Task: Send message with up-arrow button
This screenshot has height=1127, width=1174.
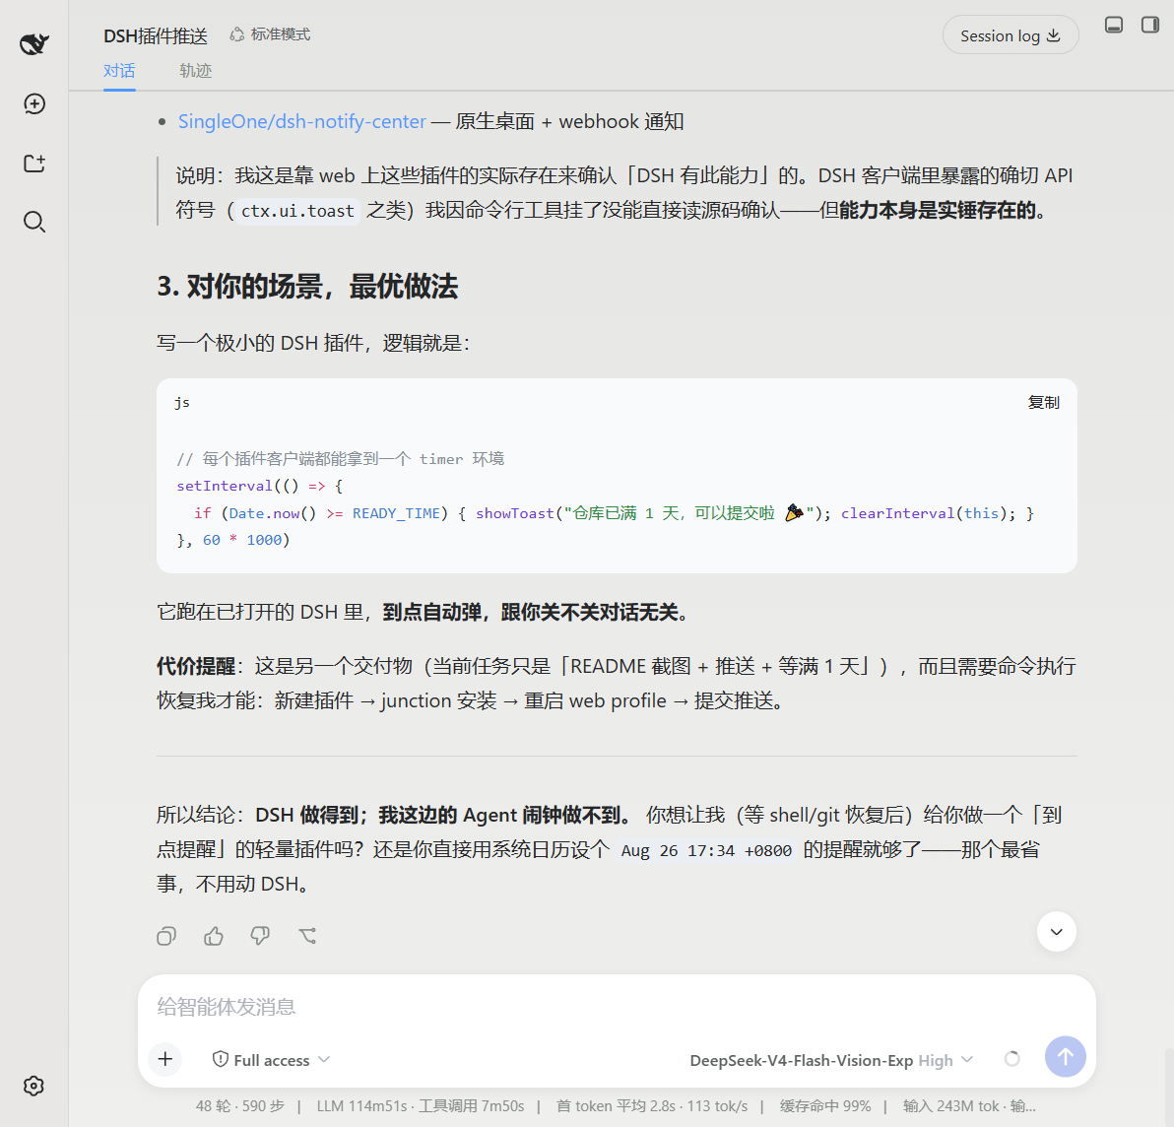Action: (x=1066, y=1057)
